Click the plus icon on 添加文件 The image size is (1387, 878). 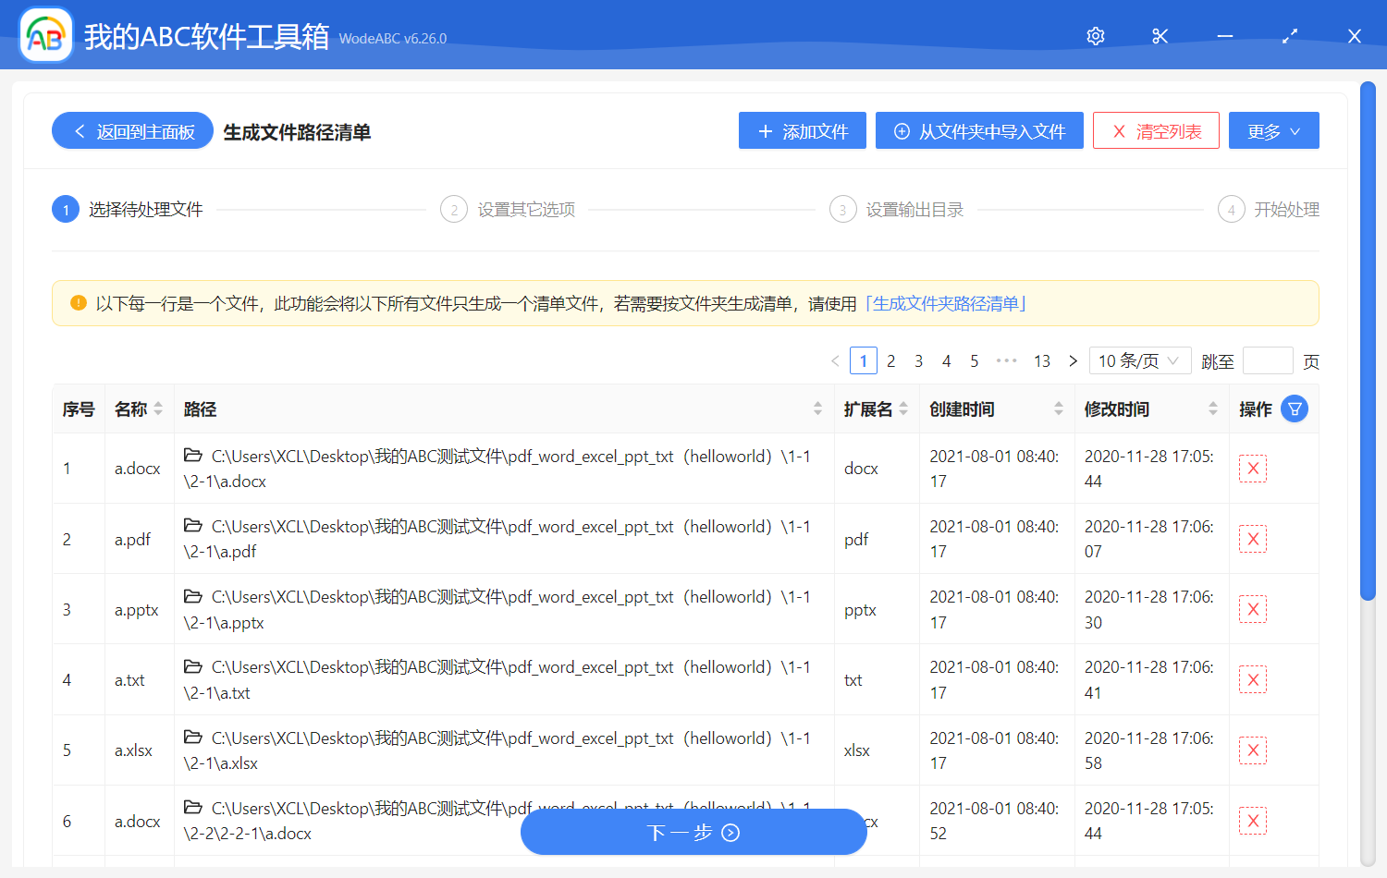click(x=765, y=130)
